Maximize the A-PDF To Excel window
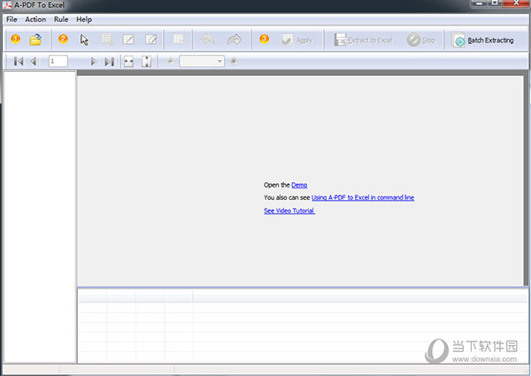This screenshot has width=531, height=376. click(496, 3)
